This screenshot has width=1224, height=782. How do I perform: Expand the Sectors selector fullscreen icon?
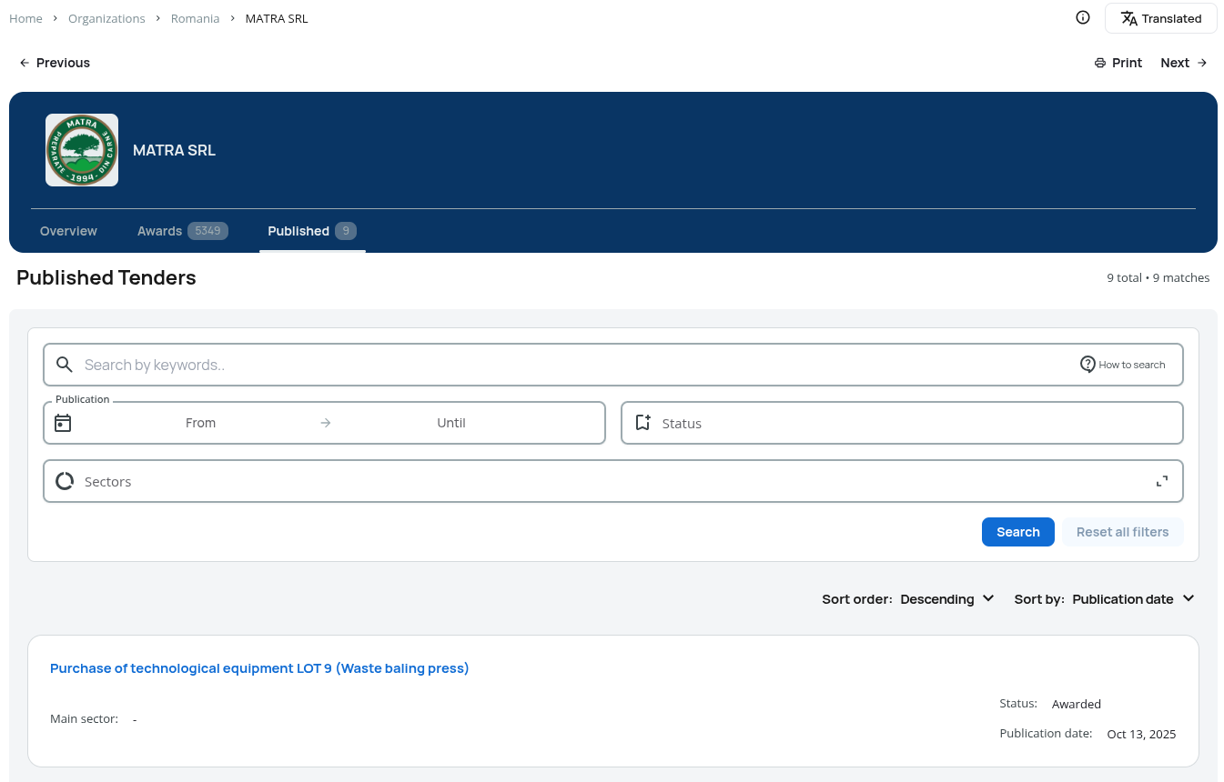coord(1162,481)
